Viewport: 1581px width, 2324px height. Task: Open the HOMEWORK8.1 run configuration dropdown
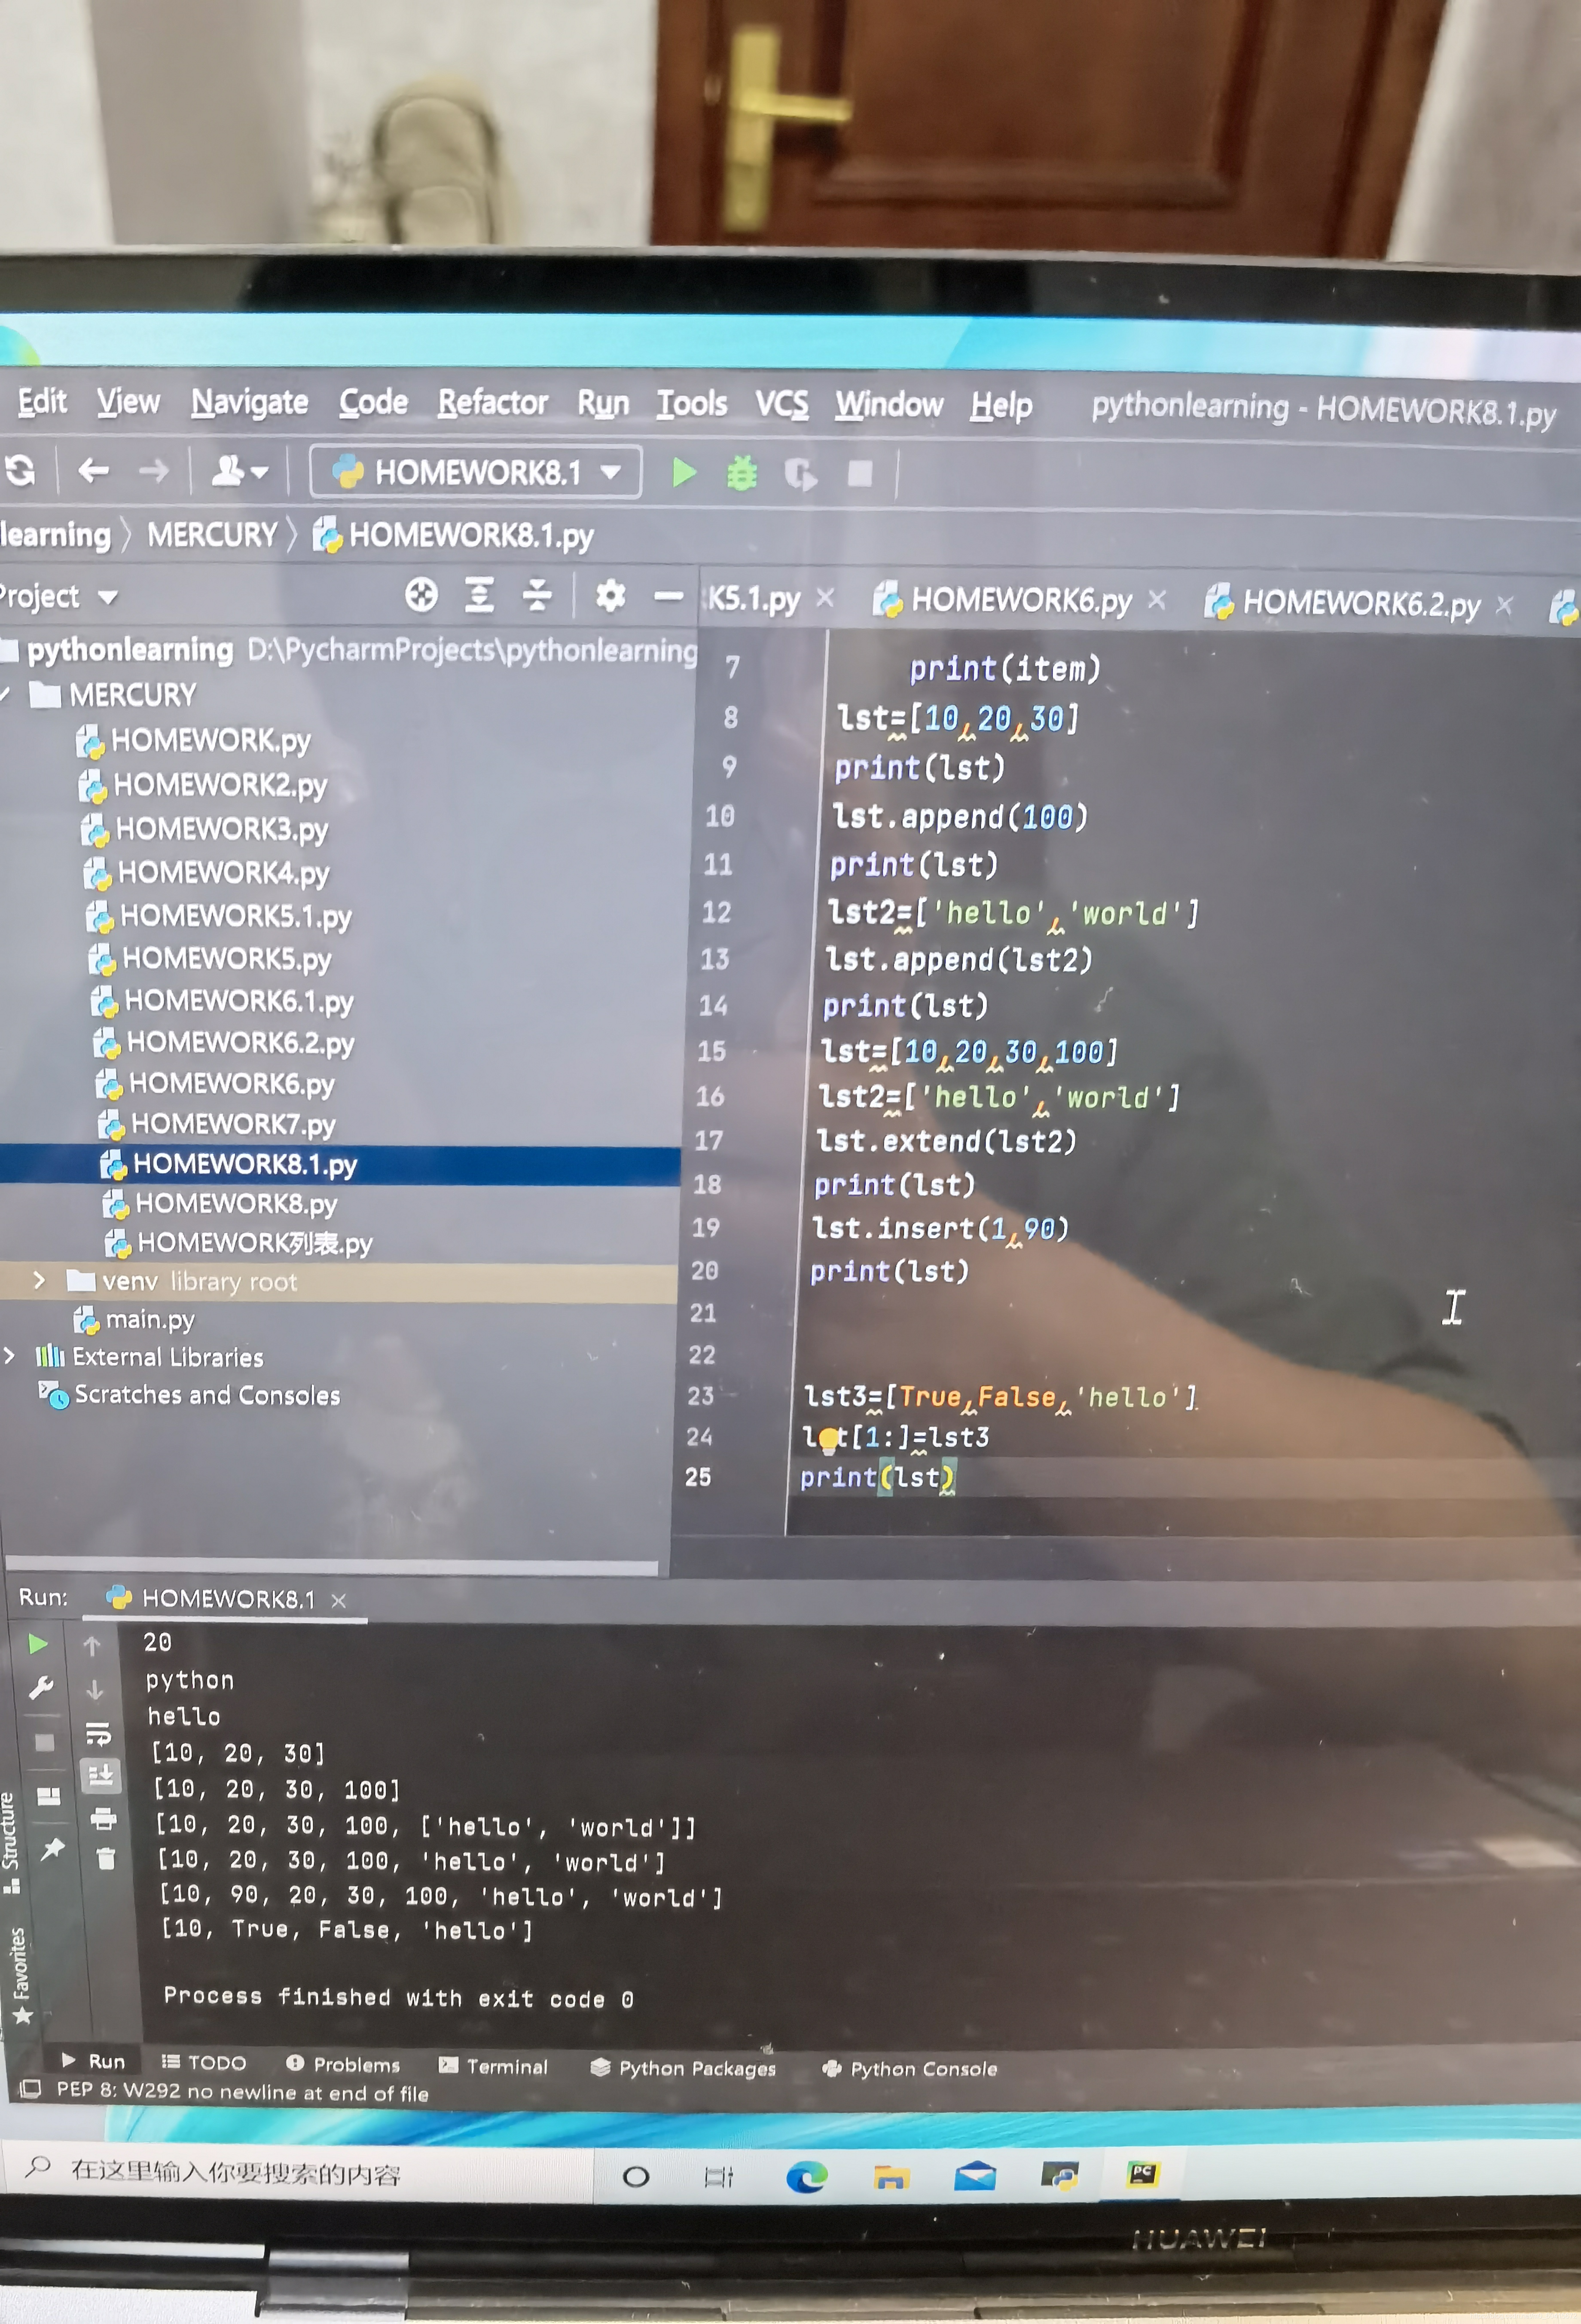click(x=476, y=472)
